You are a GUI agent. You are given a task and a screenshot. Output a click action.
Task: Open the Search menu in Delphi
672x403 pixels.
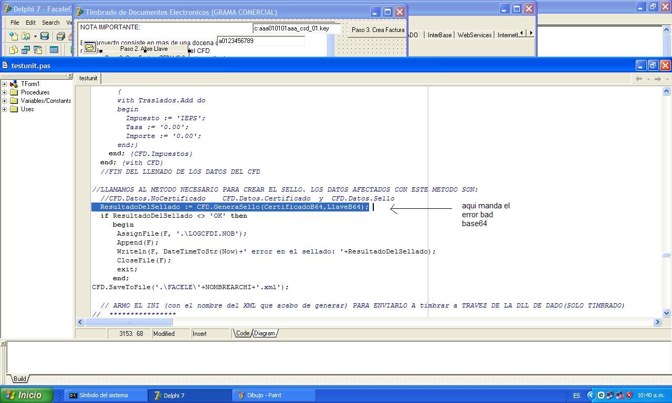[50, 23]
